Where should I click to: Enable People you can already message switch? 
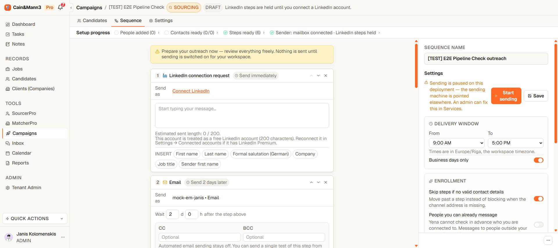coord(539,225)
